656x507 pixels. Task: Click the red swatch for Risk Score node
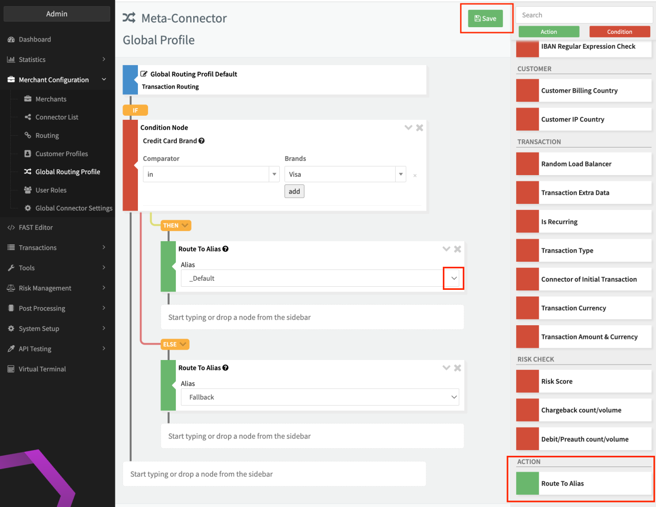tap(527, 382)
